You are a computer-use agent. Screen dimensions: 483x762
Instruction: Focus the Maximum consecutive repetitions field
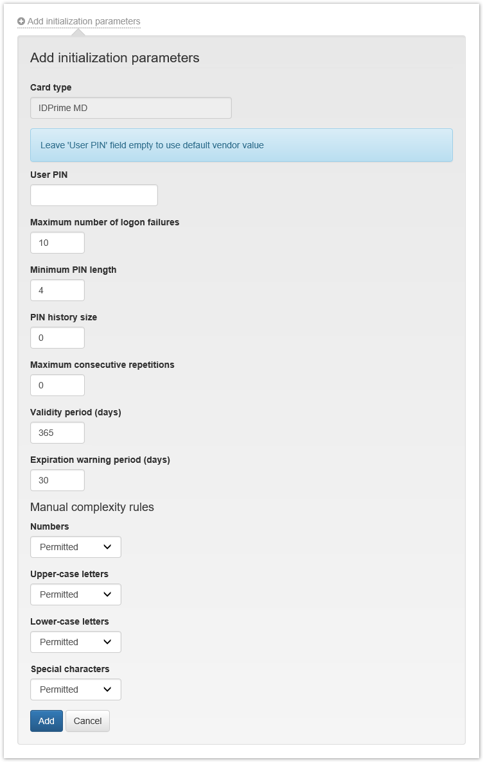tap(57, 385)
